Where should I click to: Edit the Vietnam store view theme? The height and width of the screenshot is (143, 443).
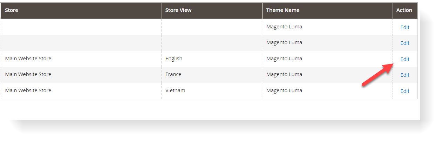pyautogui.click(x=405, y=91)
